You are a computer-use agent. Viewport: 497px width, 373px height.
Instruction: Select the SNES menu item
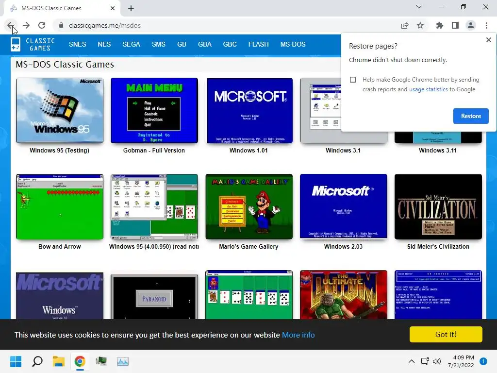click(77, 44)
